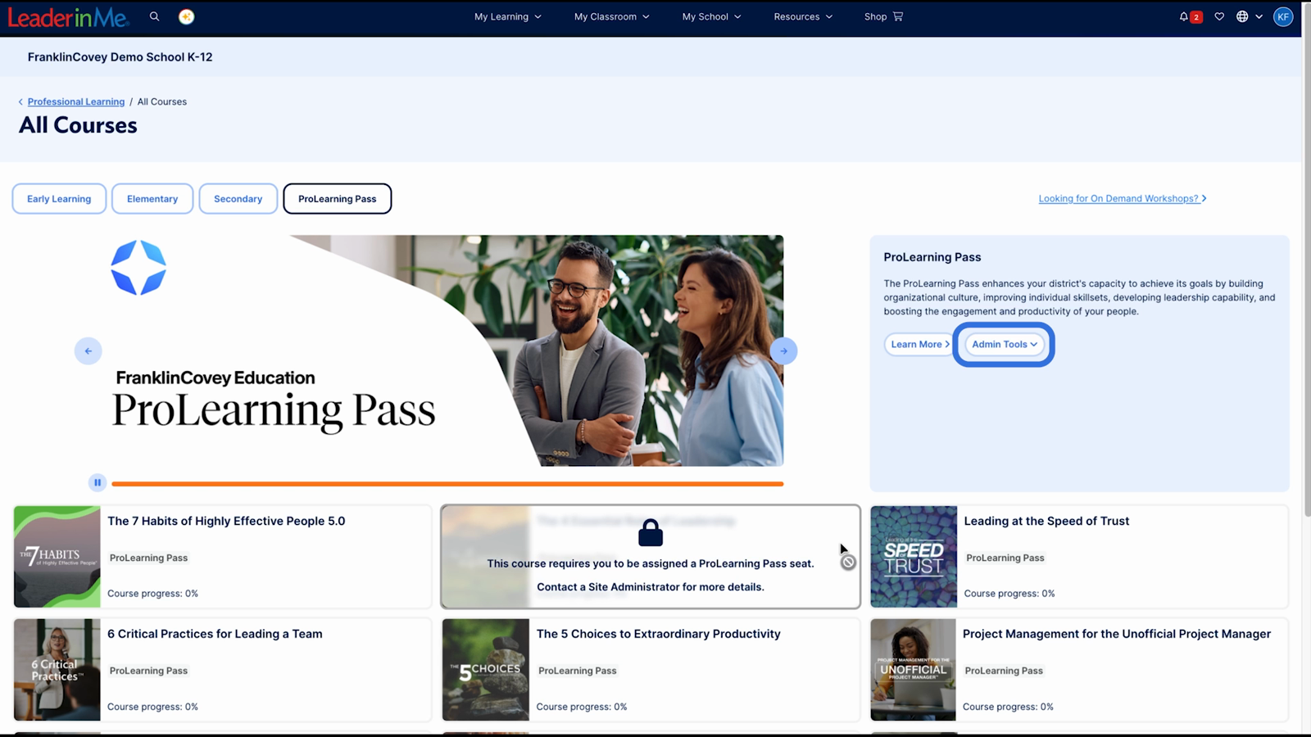Open 7 Habits course thumbnail
This screenshot has width=1311, height=737.
[x=57, y=557]
